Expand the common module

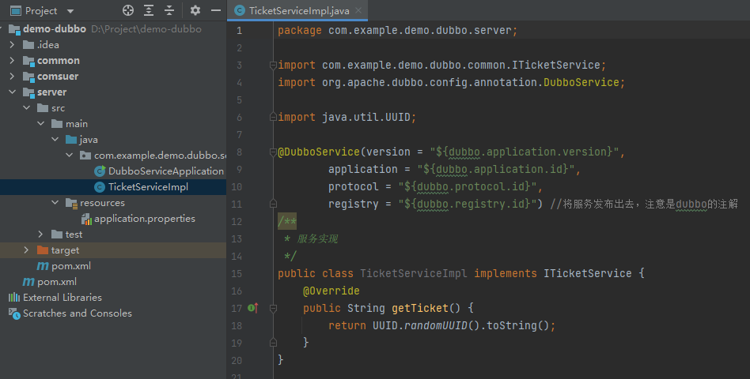[x=13, y=61]
